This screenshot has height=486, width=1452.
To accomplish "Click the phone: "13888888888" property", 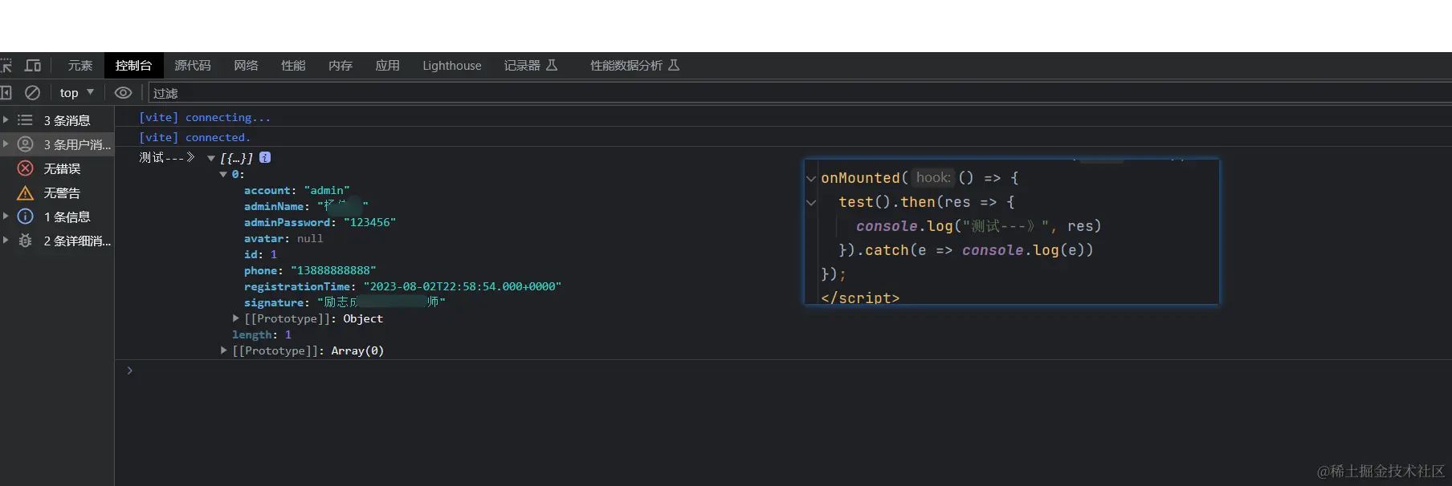I will [x=310, y=270].
